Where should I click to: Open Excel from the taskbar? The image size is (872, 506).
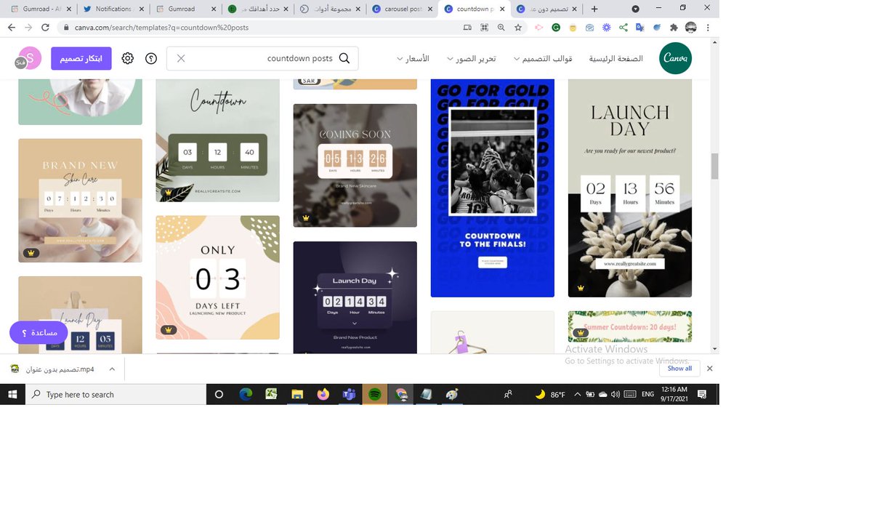tap(271, 394)
